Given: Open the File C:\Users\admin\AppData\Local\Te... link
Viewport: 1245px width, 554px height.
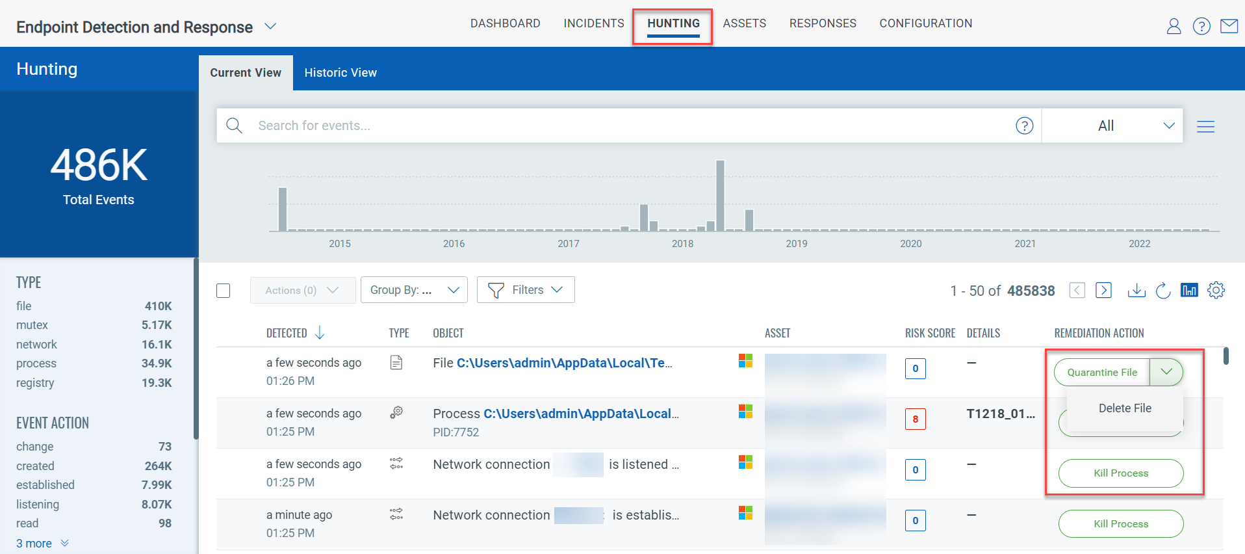Looking at the screenshot, I should 564,363.
